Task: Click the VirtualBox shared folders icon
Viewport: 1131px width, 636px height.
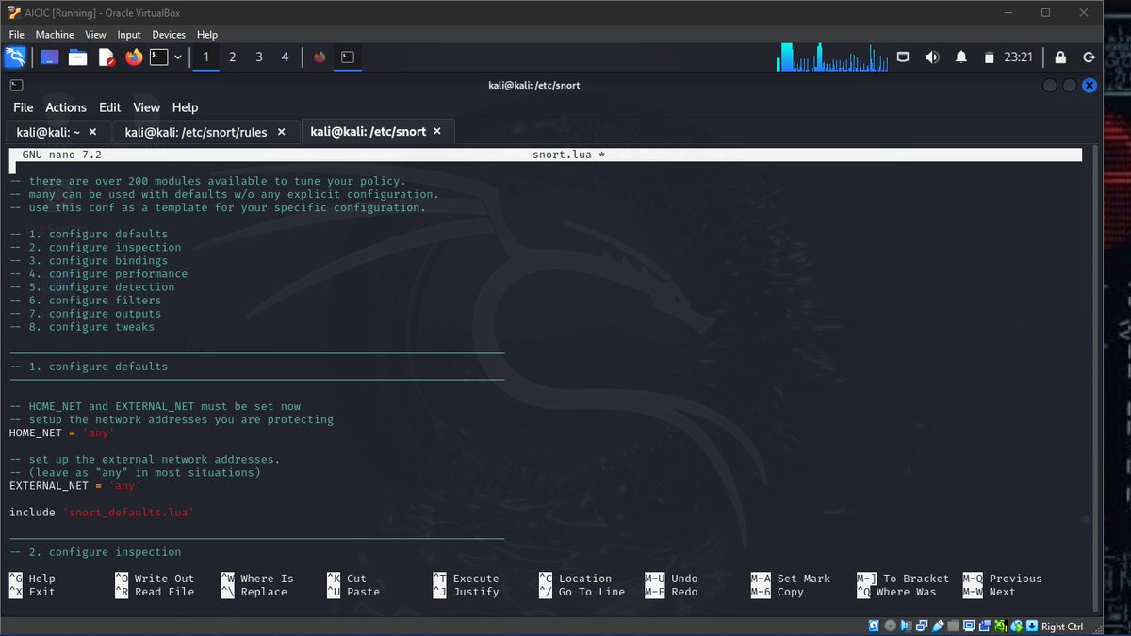Action: pyautogui.click(x=953, y=627)
